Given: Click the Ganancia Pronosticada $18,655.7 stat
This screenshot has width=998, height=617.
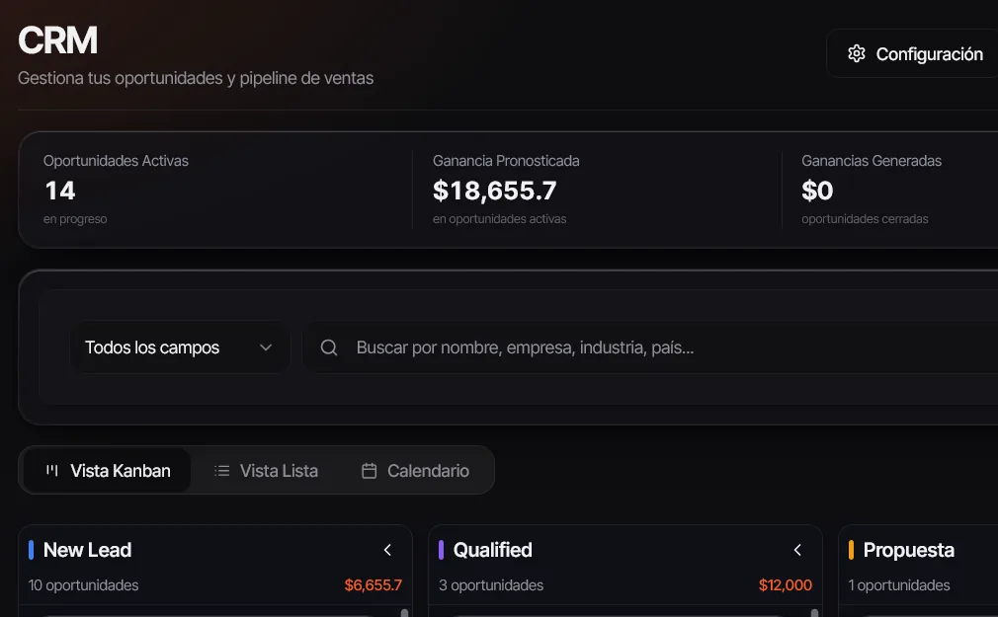Looking at the screenshot, I should click(x=506, y=190).
